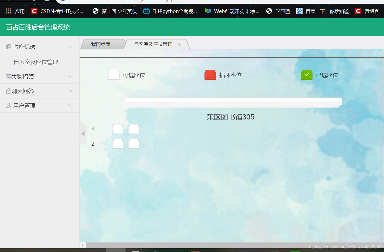Viewport: 384px width, 252px height.
Task: Expand the 失物招领 menu chevron
Action: 70,76
